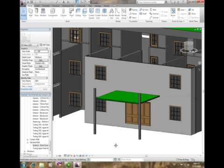Choose the Shaft opening tool
Image resolution: width=224 pixels, height=168 pixels.
tap(143, 14)
